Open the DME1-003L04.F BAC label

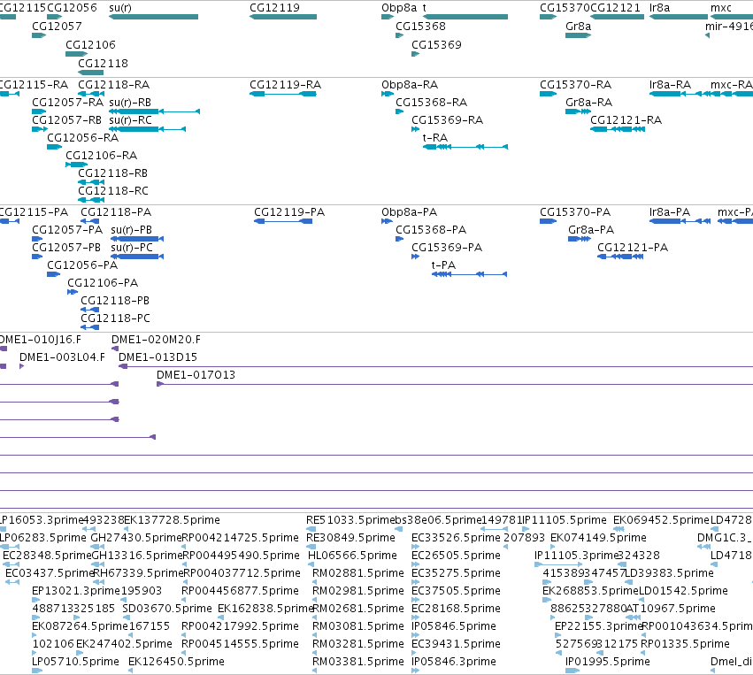[x=62, y=357]
